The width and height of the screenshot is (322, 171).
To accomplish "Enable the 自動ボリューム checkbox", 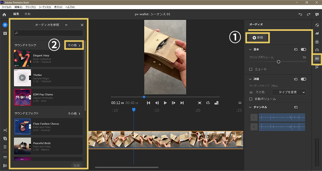I will tap(251, 99).
